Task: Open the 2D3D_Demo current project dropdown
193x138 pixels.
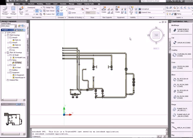Action: [9, 26]
